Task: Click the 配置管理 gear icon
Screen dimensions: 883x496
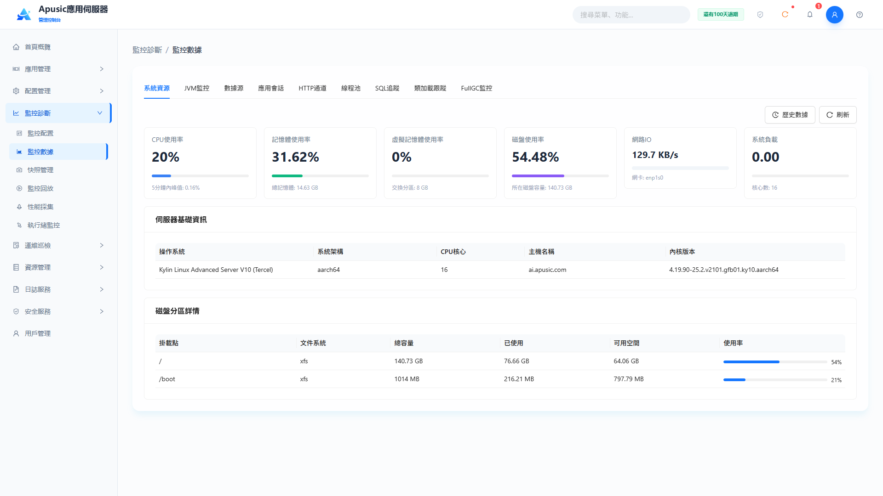Action: (16, 91)
